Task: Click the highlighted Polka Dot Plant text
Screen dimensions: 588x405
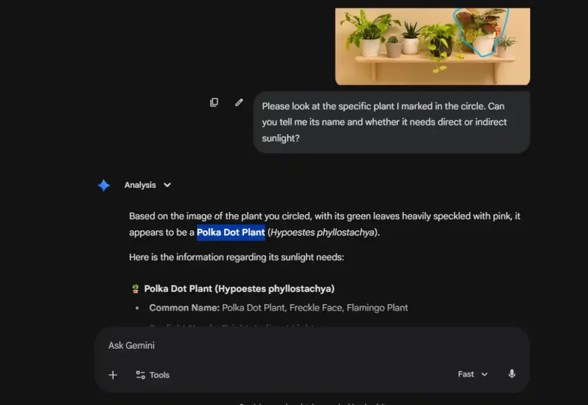Action: (231, 232)
